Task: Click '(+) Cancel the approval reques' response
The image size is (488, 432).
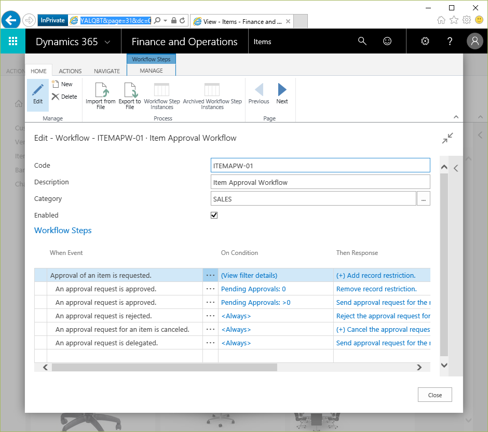Action: 383,329
